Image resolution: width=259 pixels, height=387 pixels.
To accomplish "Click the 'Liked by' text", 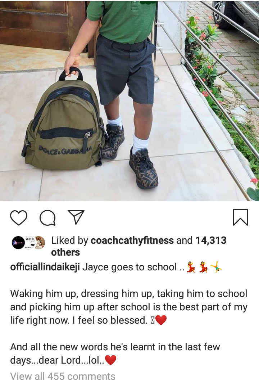I will coord(69,240).
